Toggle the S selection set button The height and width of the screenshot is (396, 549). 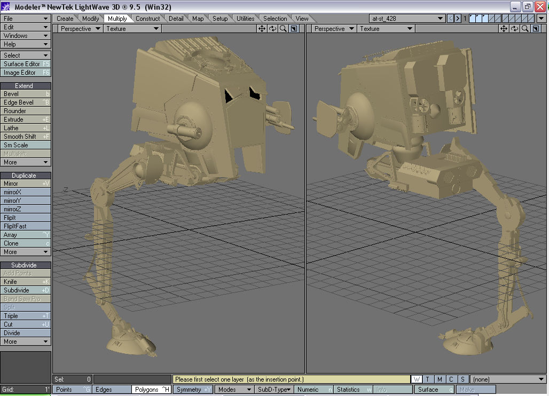(463, 379)
